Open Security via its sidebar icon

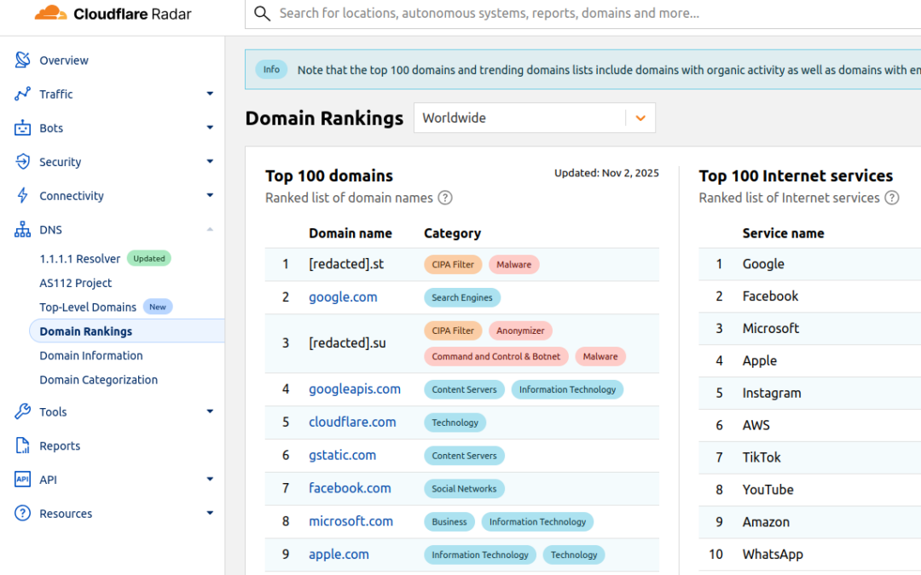click(23, 162)
